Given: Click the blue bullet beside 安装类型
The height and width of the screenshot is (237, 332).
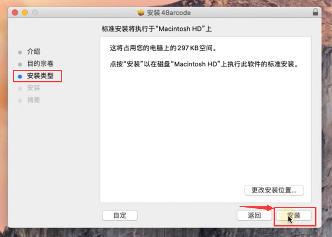Looking at the screenshot, I should pyautogui.click(x=20, y=76).
